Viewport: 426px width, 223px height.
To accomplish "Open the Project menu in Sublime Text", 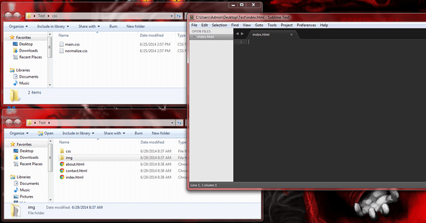I will click(286, 25).
